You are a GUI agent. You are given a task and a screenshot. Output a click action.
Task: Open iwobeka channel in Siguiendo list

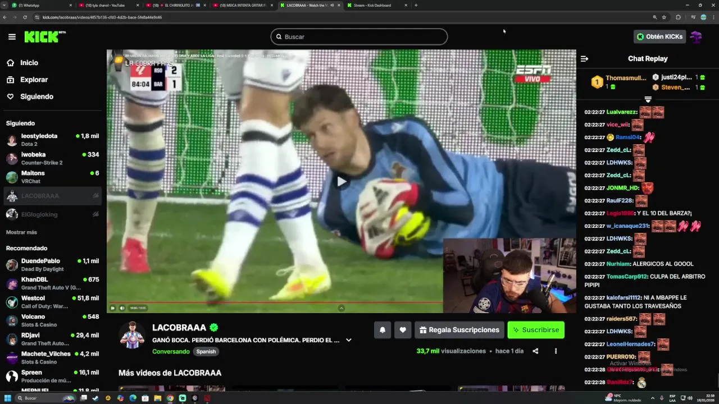pos(52,158)
